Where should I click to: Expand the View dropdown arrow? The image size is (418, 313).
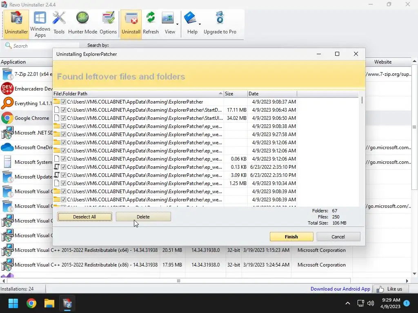point(177,24)
